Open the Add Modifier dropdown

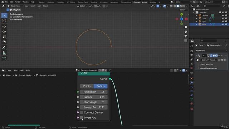pyautogui.click(x=211, y=51)
